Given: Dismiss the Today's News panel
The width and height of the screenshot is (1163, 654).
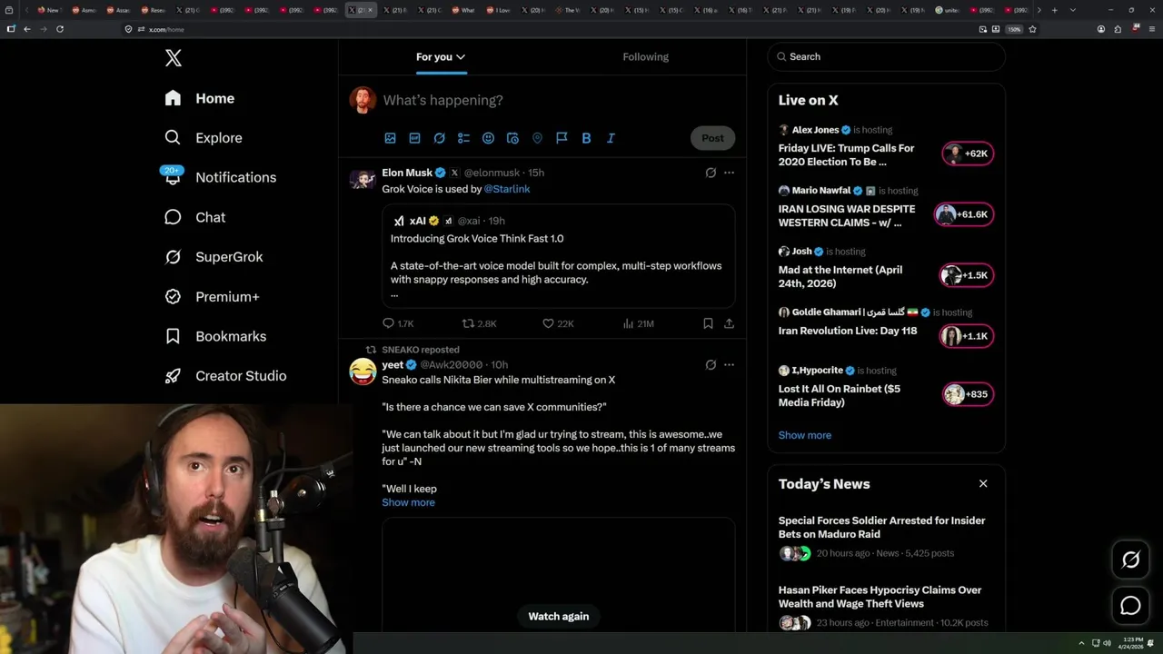Looking at the screenshot, I should (x=983, y=483).
